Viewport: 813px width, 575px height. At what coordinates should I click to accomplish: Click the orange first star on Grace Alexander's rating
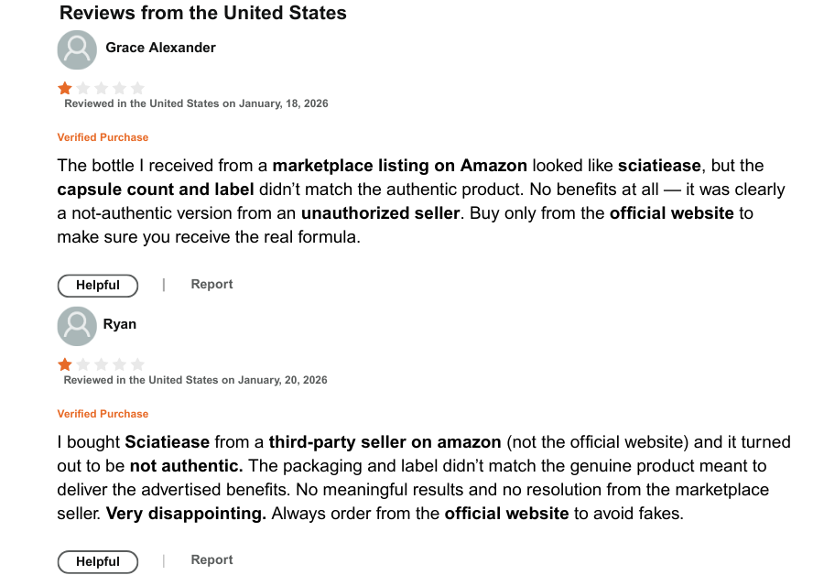pyautogui.click(x=65, y=88)
